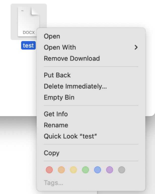Choose Quick Look "test"
The height and width of the screenshot is (194, 155).
click(91, 136)
